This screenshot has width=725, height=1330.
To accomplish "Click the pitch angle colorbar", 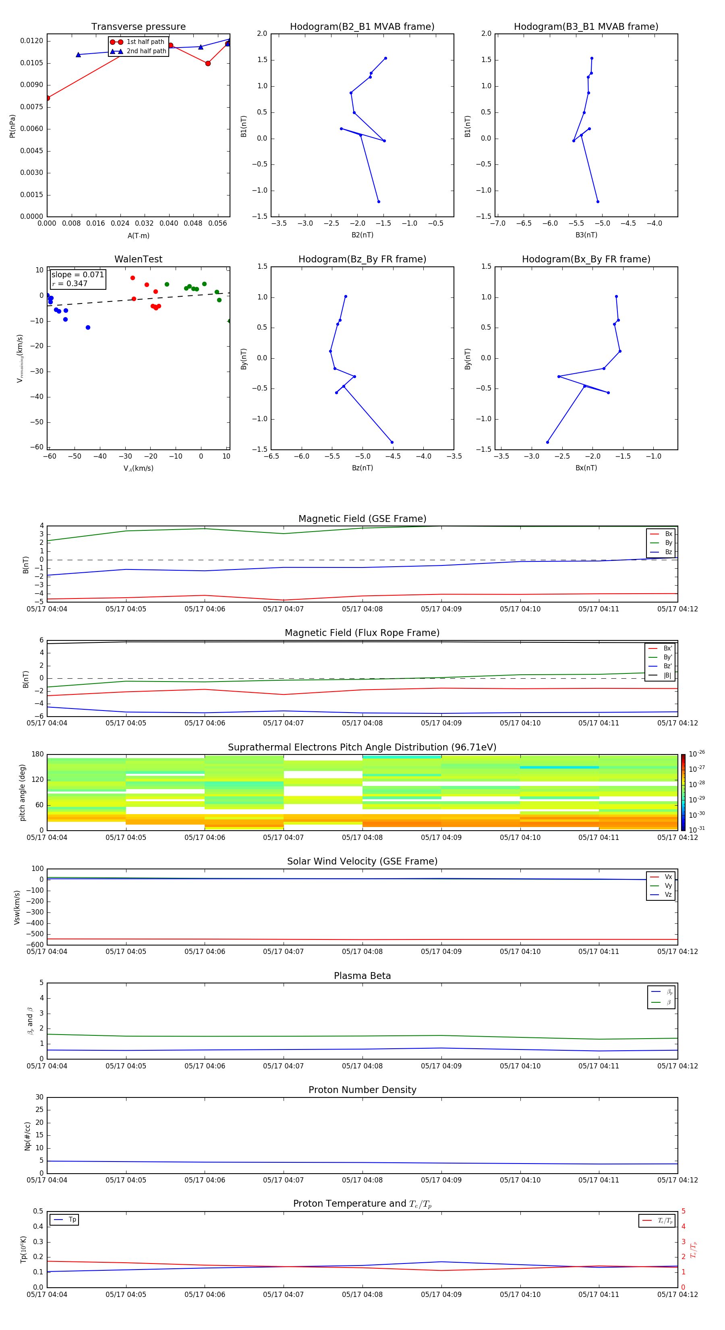I will point(683,792).
